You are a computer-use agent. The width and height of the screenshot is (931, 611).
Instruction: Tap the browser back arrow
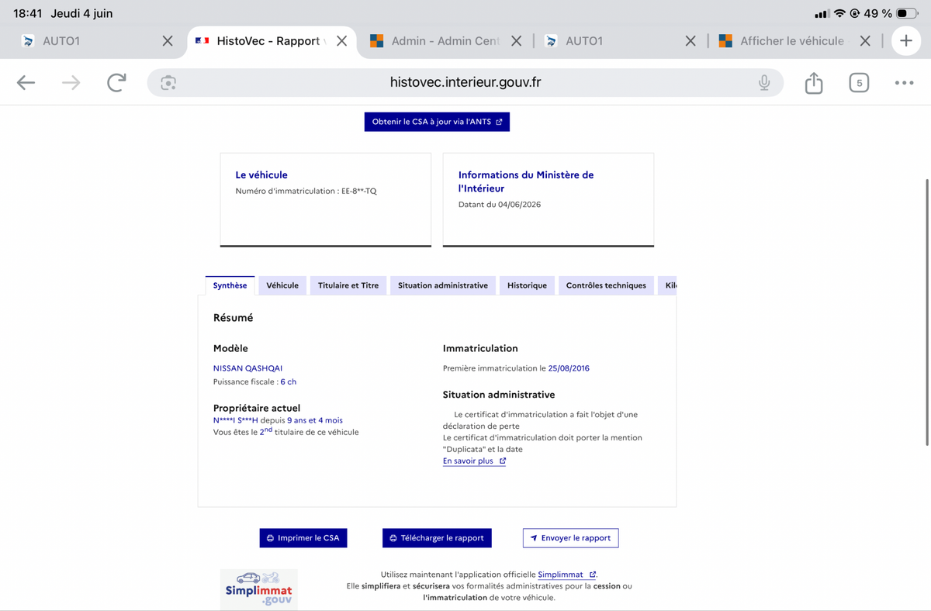26,83
